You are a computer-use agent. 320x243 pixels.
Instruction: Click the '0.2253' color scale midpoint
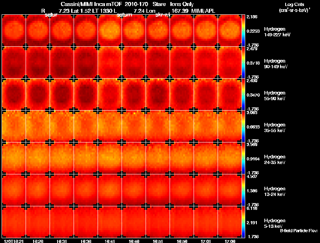253,31
